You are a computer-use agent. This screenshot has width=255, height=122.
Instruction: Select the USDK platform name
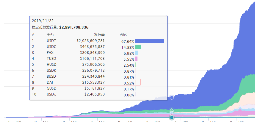click(x=51, y=71)
